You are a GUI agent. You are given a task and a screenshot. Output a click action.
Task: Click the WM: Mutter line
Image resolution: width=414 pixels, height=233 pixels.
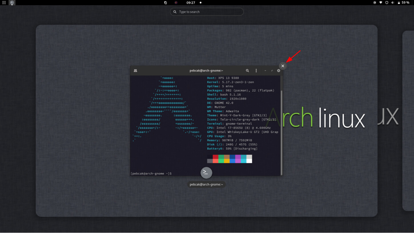[216, 107]
